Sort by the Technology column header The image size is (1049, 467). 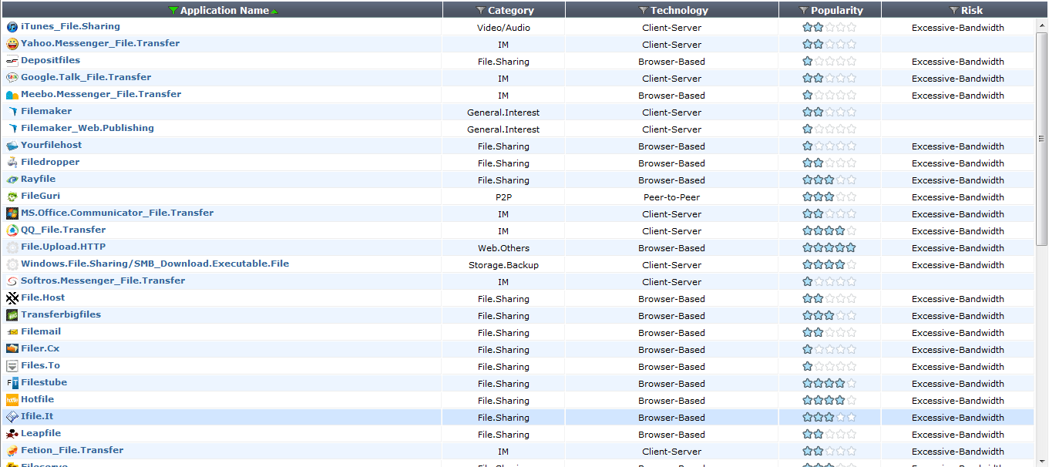[679, 11]
